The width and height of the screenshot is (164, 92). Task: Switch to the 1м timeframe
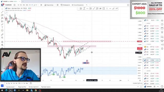click(x=18, y=5)
